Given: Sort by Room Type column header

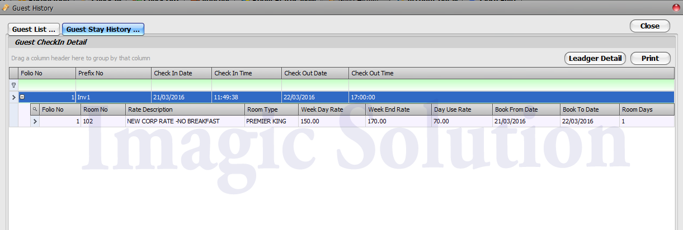Looking at the screenshot, I should pos(271,109).
